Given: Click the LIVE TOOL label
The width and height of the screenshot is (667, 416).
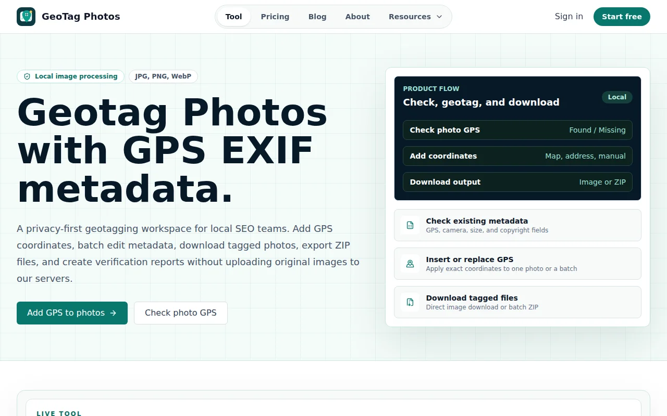Looking at the screenshot, I should tap(59, 413).
